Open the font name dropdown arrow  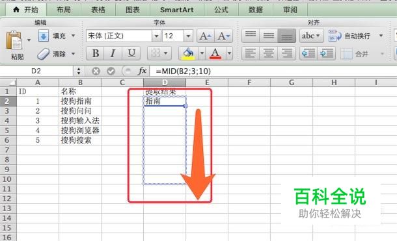pyautogui.click(x=156, y=36)
